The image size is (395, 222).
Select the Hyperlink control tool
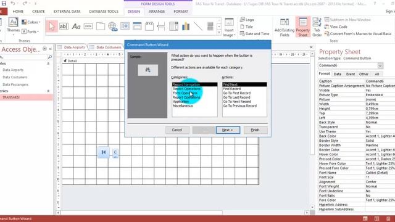[x=112, y=26]
